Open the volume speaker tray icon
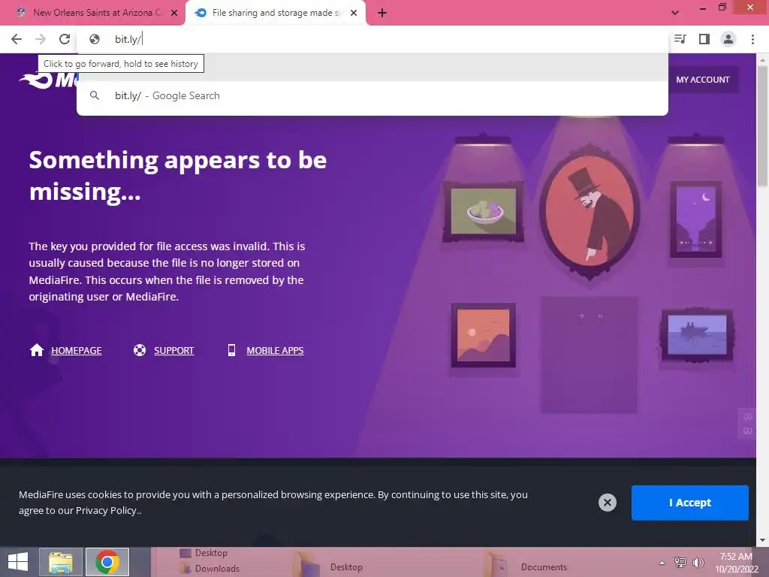Screen dimensions: 769x577 point(698,562)
